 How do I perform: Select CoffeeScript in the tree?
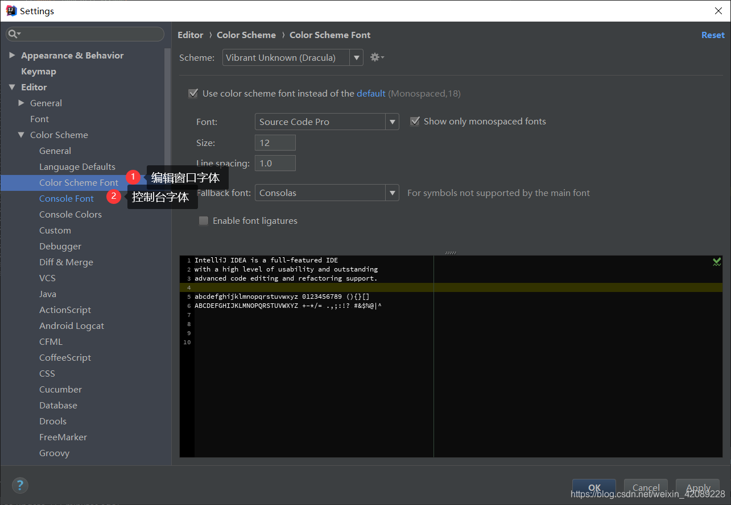[x=65, y=357]
